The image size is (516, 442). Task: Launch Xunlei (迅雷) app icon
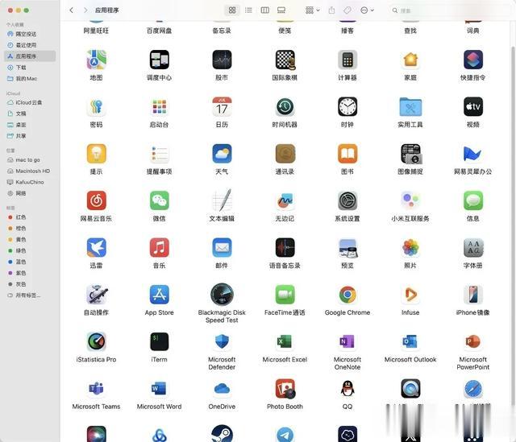96,247
